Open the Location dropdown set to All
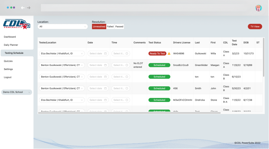This screenshot has height=149, width=269. click(x=62, y=27)
